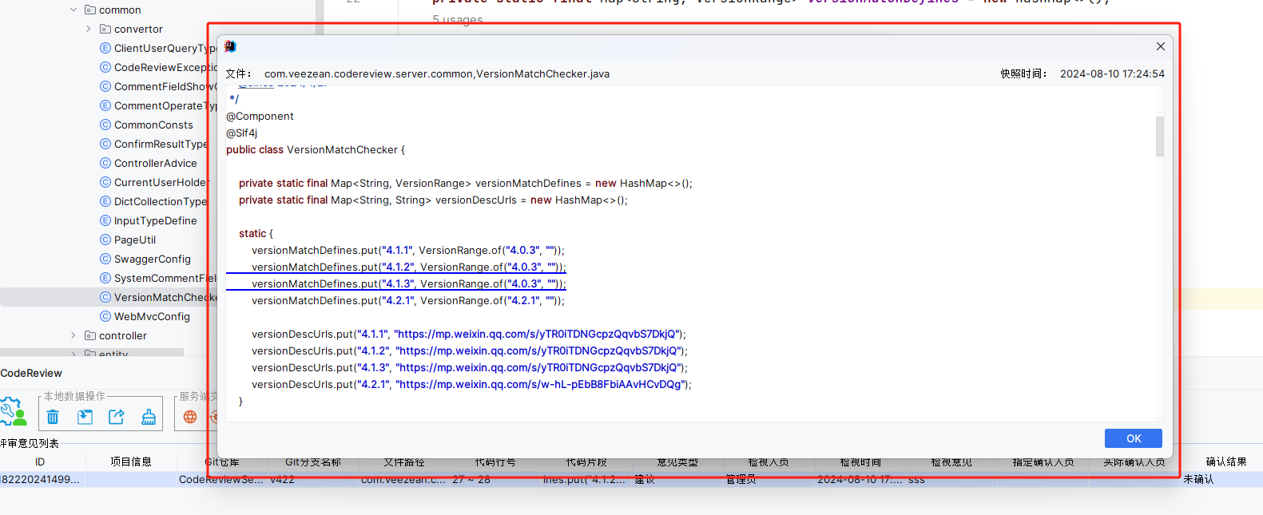Click the 确认结果 column header
1263x515 pixels.
[1225, 462]
